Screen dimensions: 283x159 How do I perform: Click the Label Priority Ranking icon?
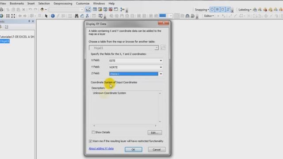click(260, 10)
